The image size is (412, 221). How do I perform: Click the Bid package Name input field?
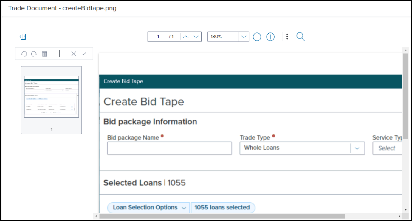pos(169,148)
